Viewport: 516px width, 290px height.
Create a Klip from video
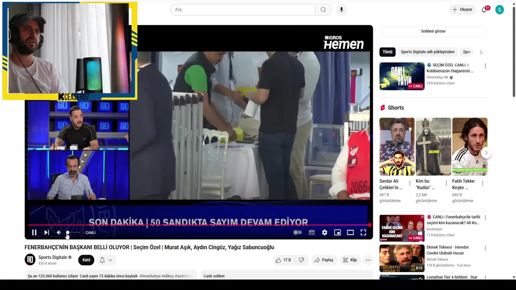350,260
